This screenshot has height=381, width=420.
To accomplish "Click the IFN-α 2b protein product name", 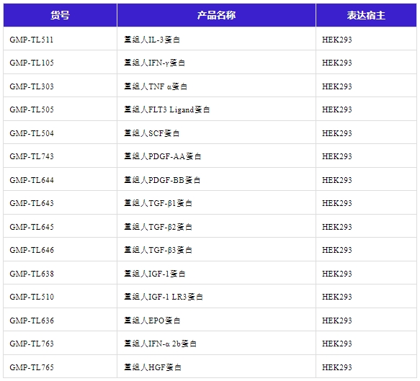I will click(160, 344).
